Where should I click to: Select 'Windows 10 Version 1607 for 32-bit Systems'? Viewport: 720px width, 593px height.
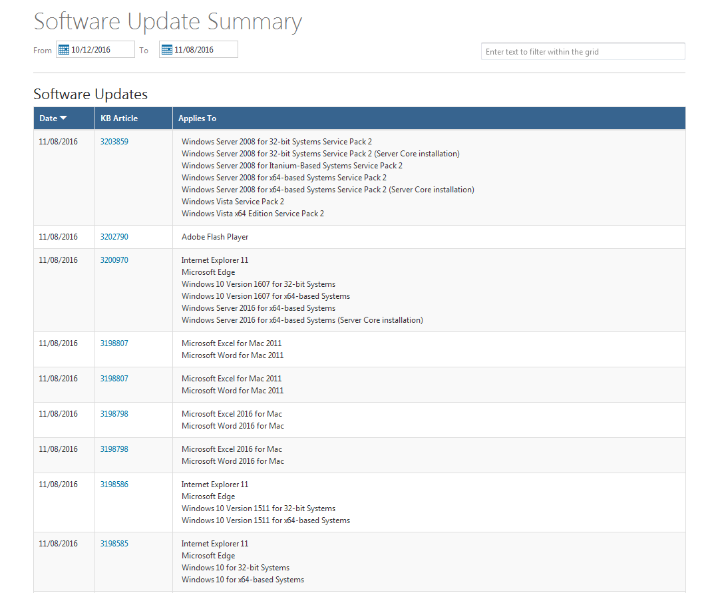[x=258, y=284]
